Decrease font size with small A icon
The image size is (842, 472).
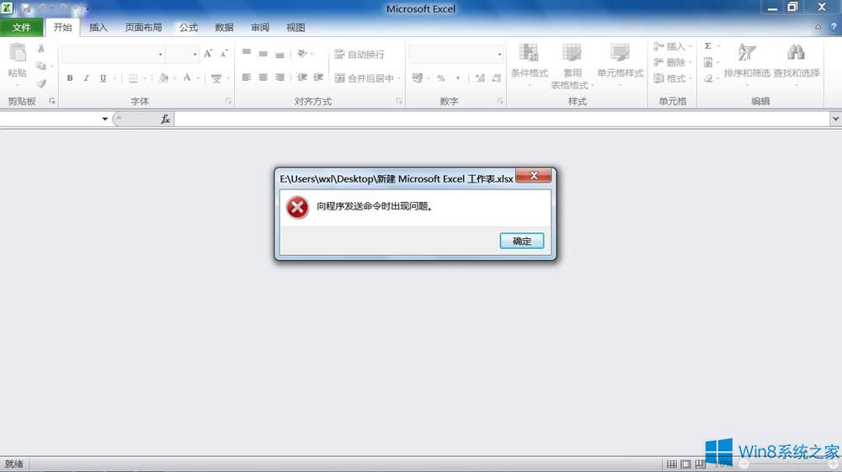(224, 54)
